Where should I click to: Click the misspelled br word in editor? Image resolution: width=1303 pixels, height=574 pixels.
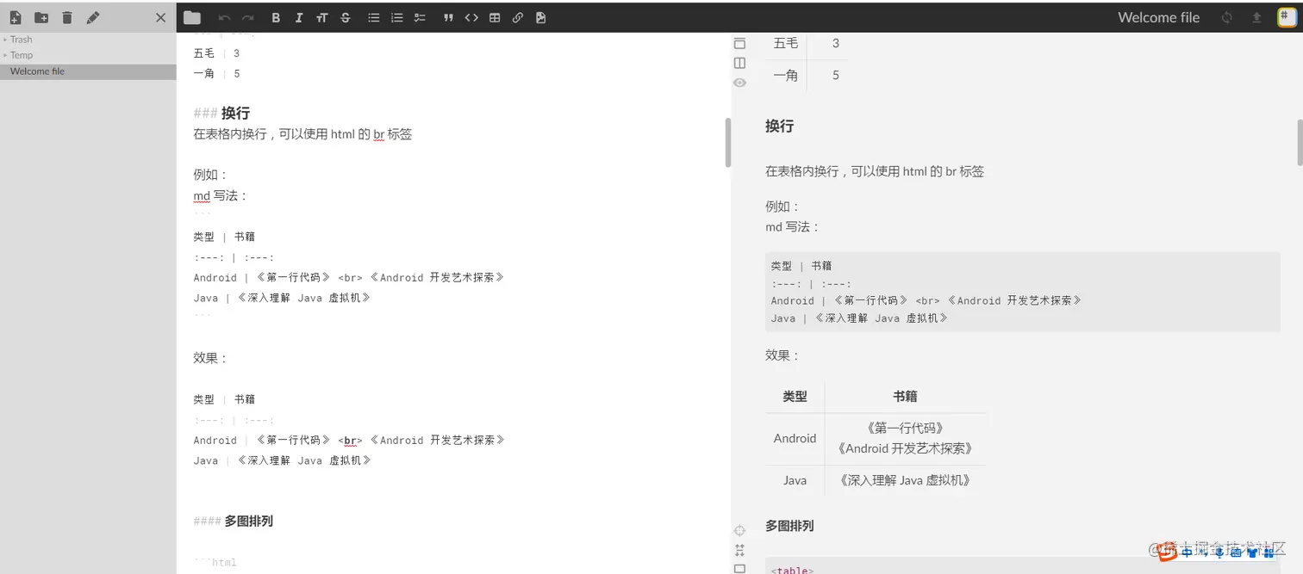click(x=378, y=134)
